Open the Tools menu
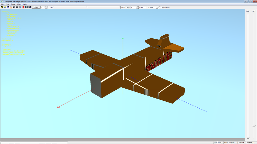257x144 pixels. tap(13, 4)
